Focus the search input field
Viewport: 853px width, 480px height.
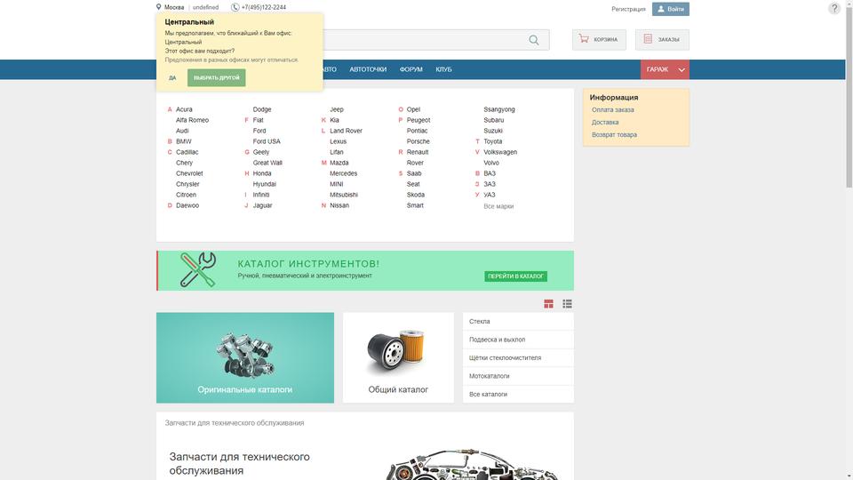click(425, 40)
